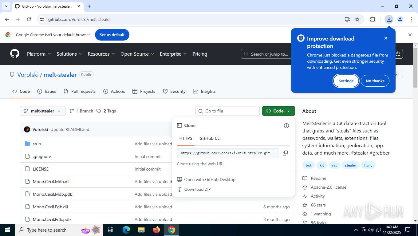Launch Microsoft Edge from taskbar
Screen dimensions: 418x236
[x=126, y=230]
